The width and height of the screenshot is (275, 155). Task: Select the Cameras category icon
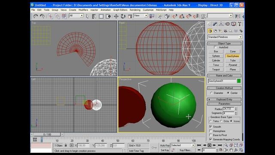(x=226, y=31)
